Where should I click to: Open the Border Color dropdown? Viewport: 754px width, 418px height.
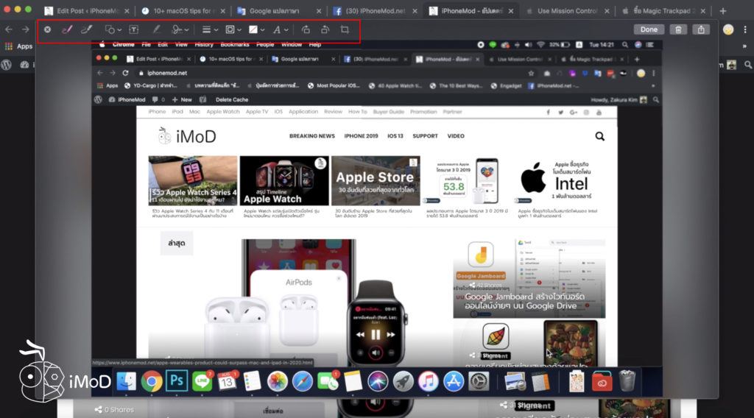[233, 29]
